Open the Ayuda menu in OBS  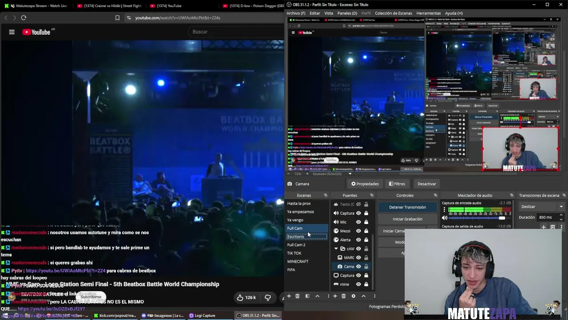454,13
